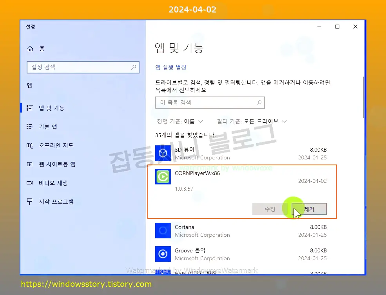Open the Sort by name dropdown

click(x=180, y=121)
